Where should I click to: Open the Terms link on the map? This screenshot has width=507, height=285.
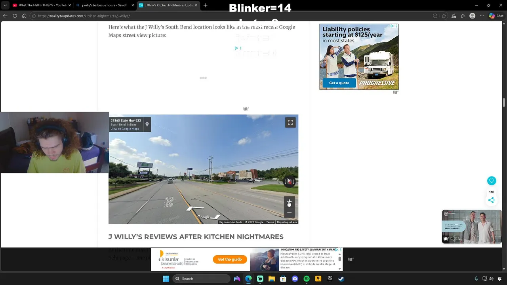270,222
